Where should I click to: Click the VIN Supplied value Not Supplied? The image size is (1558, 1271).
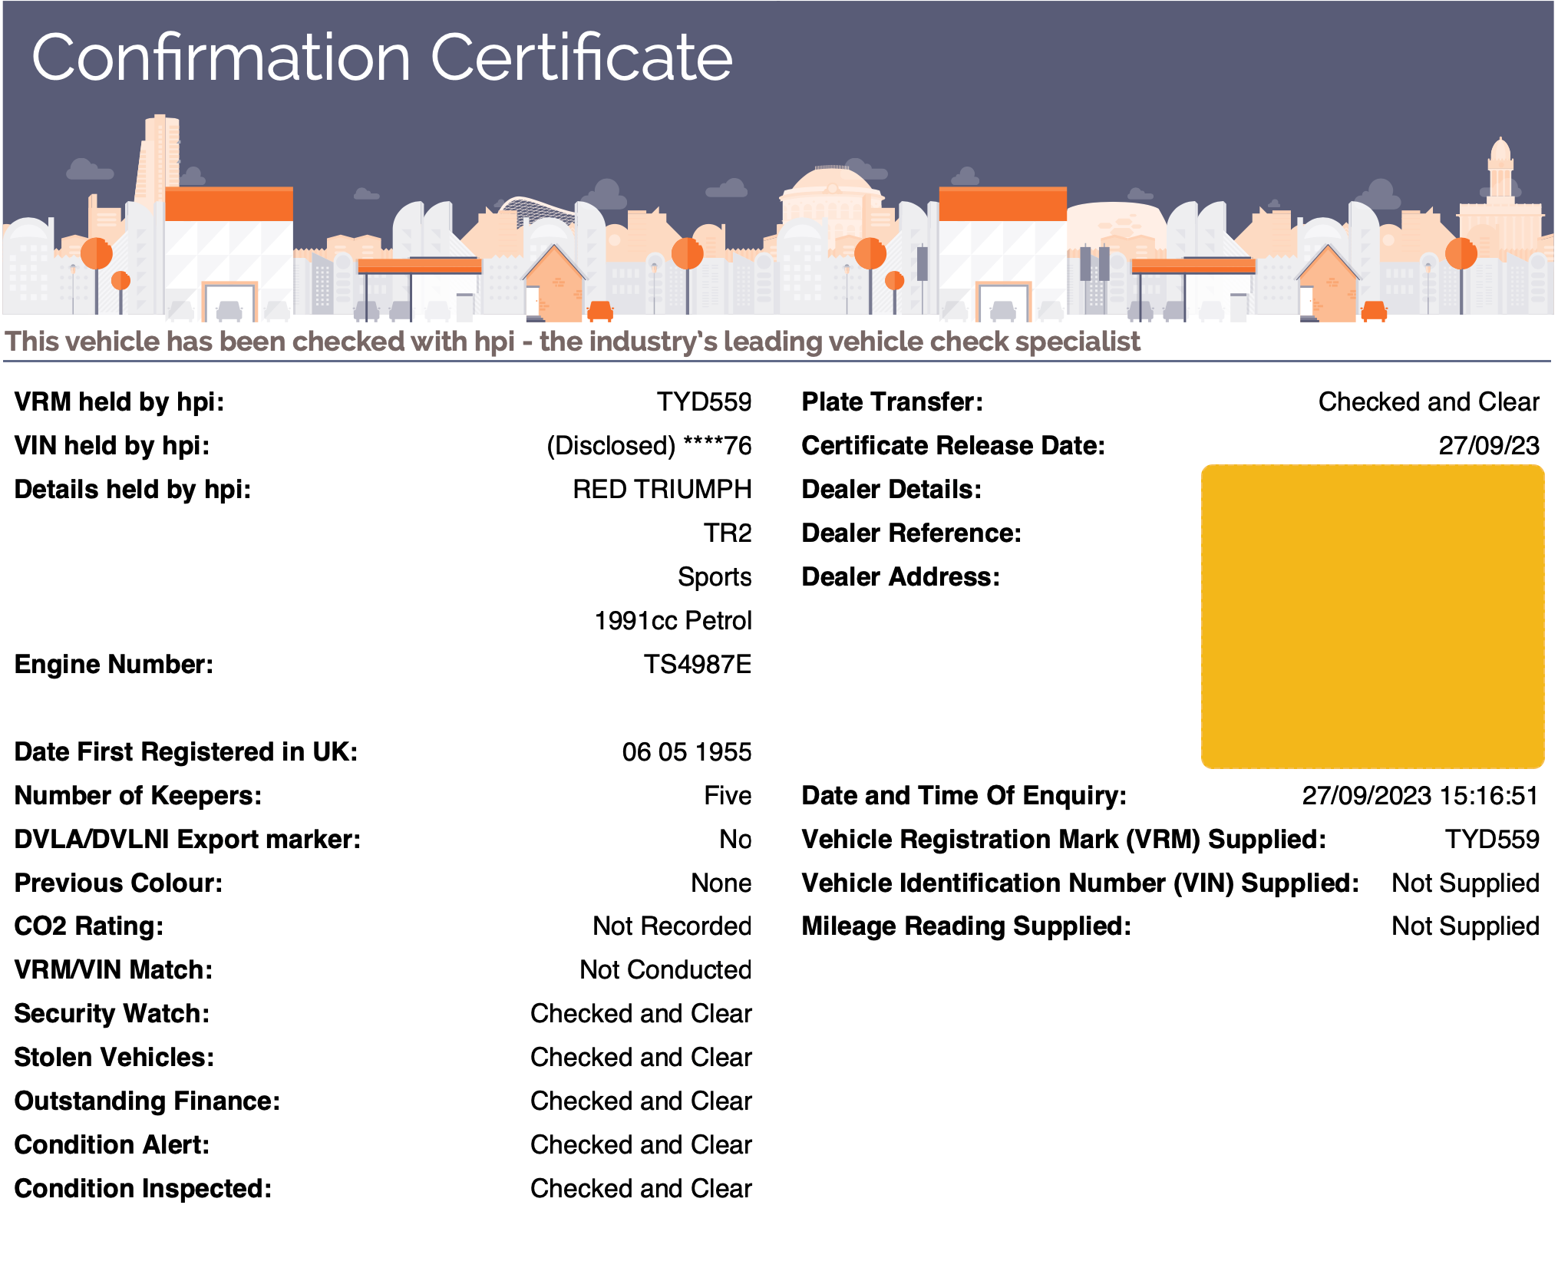click(x=1465, y=883)
